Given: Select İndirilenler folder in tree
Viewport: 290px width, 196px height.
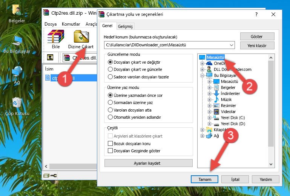Looking at the screenshot, I should 227,93.
